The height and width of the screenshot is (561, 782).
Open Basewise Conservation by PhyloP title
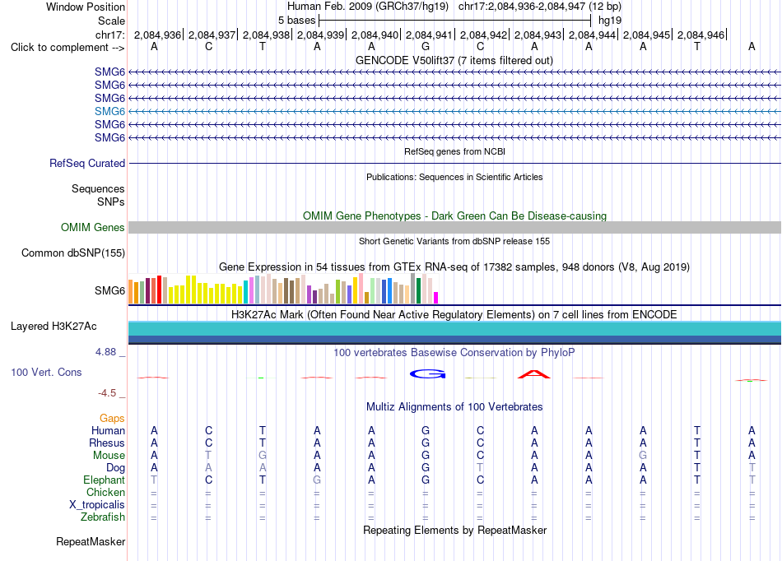tap(454, 353)
